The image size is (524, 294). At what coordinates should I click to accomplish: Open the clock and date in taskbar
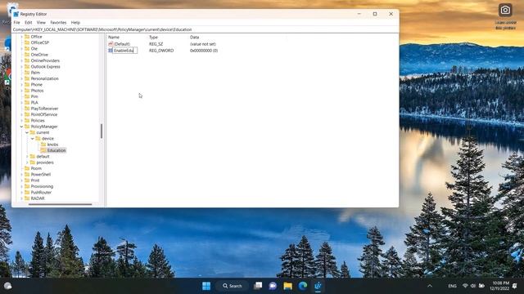500,286
